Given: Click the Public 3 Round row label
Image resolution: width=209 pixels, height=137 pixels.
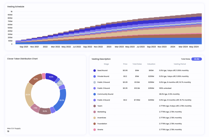Looking at the screenshot, I should pyautogui.click(x=103, y=88).
